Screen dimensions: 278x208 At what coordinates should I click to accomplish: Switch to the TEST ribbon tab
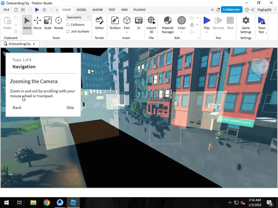pyautogui.click(x=112, y=10)
